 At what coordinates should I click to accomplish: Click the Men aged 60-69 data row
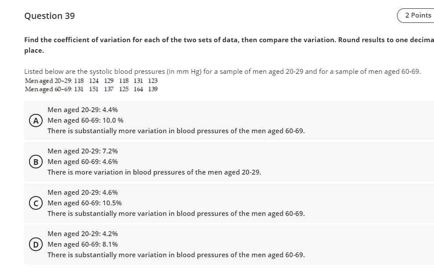coord(91,90)
